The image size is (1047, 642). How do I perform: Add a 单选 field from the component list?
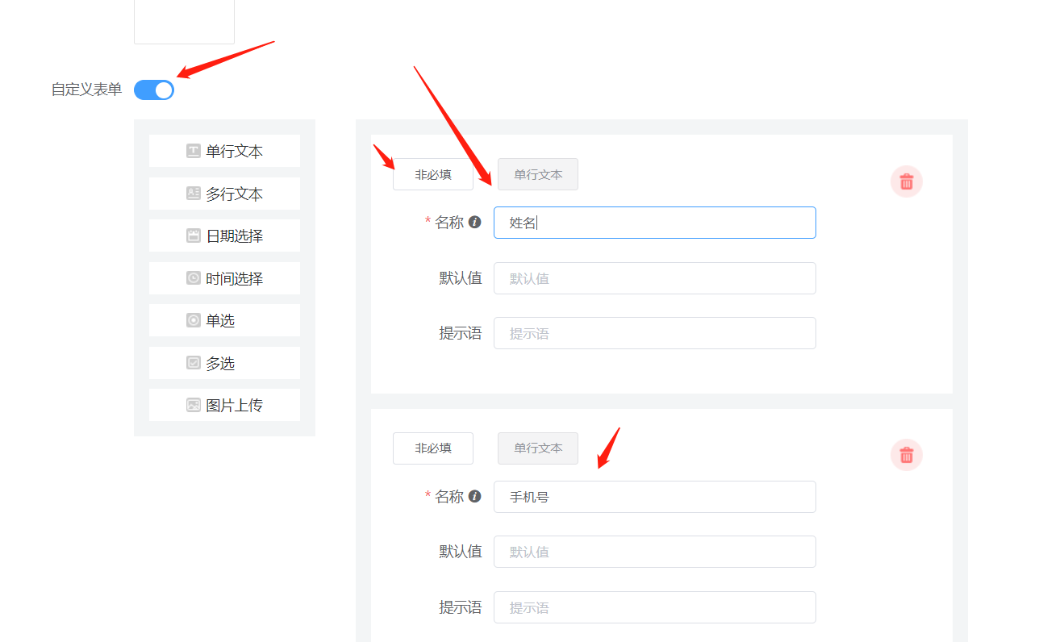pyautogui.click(x=224, y=320)
